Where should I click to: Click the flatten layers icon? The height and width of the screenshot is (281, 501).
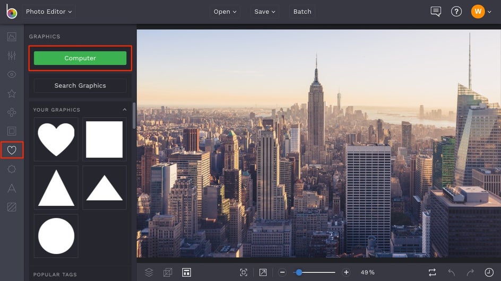[x=168, y=273]
